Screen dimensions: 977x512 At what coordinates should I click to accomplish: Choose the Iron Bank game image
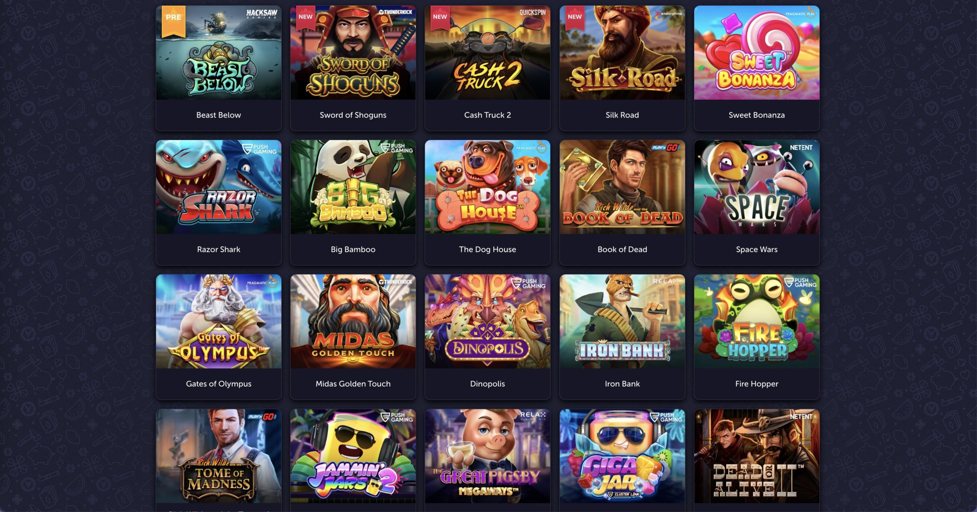pyautogui.click(x=622, y=321)
